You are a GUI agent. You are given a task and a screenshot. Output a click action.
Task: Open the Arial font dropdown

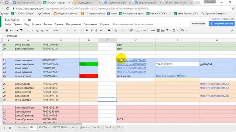click(x=60, y=30)
